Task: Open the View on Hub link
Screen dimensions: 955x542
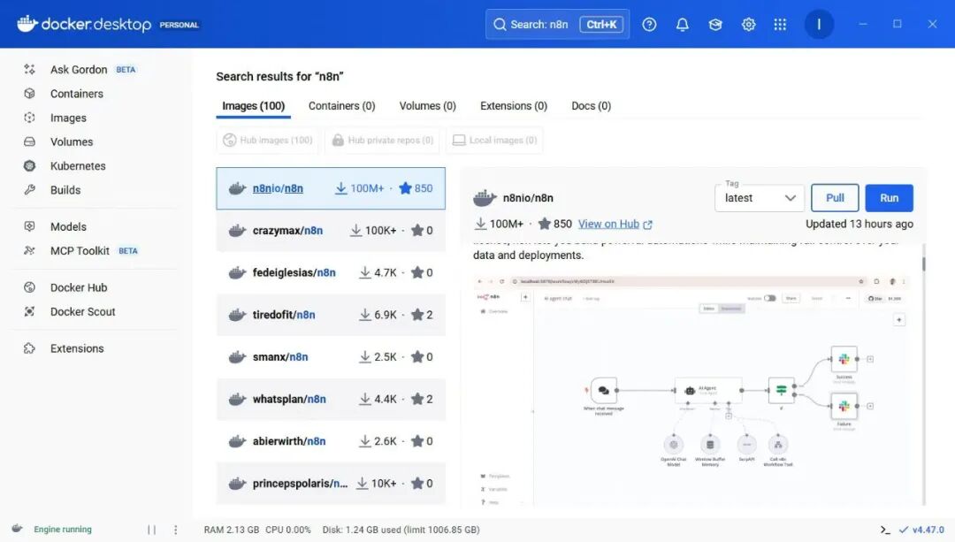Action: [615, 225]
